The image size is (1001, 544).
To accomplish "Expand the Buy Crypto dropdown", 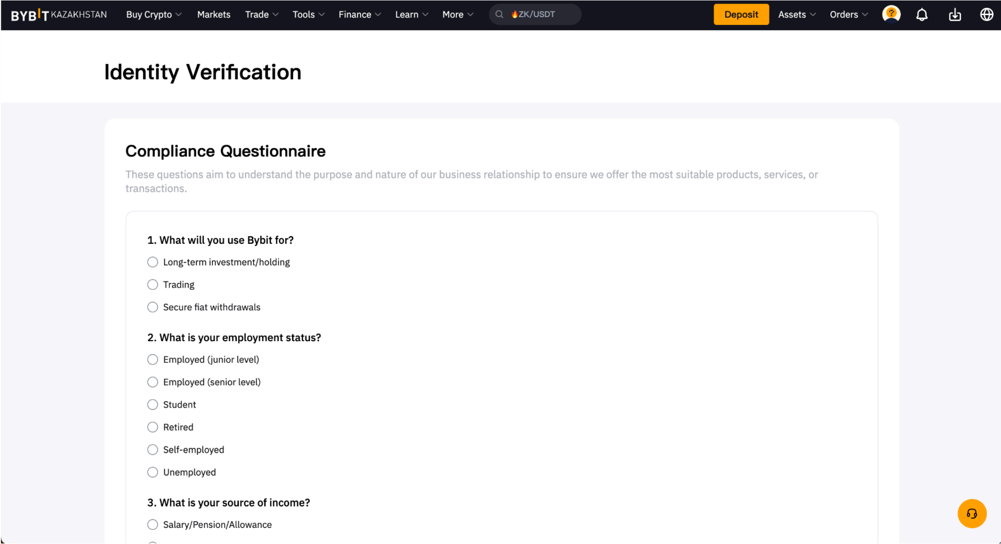I will (153, 15).
